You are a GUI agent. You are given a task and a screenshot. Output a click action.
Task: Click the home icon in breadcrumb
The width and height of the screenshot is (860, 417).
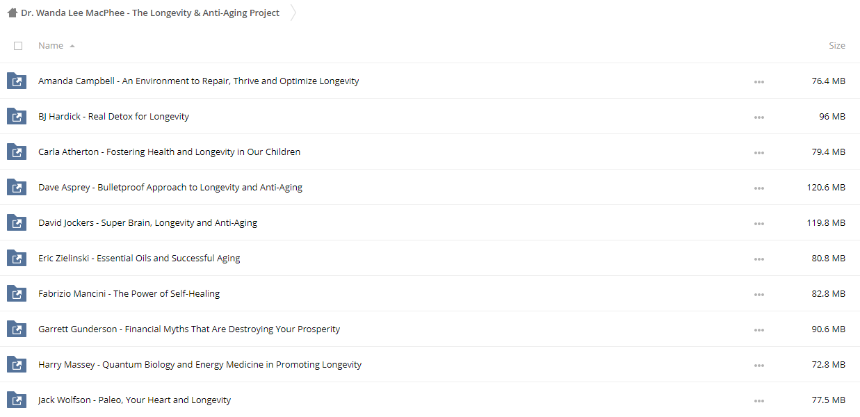click(12, 13)
